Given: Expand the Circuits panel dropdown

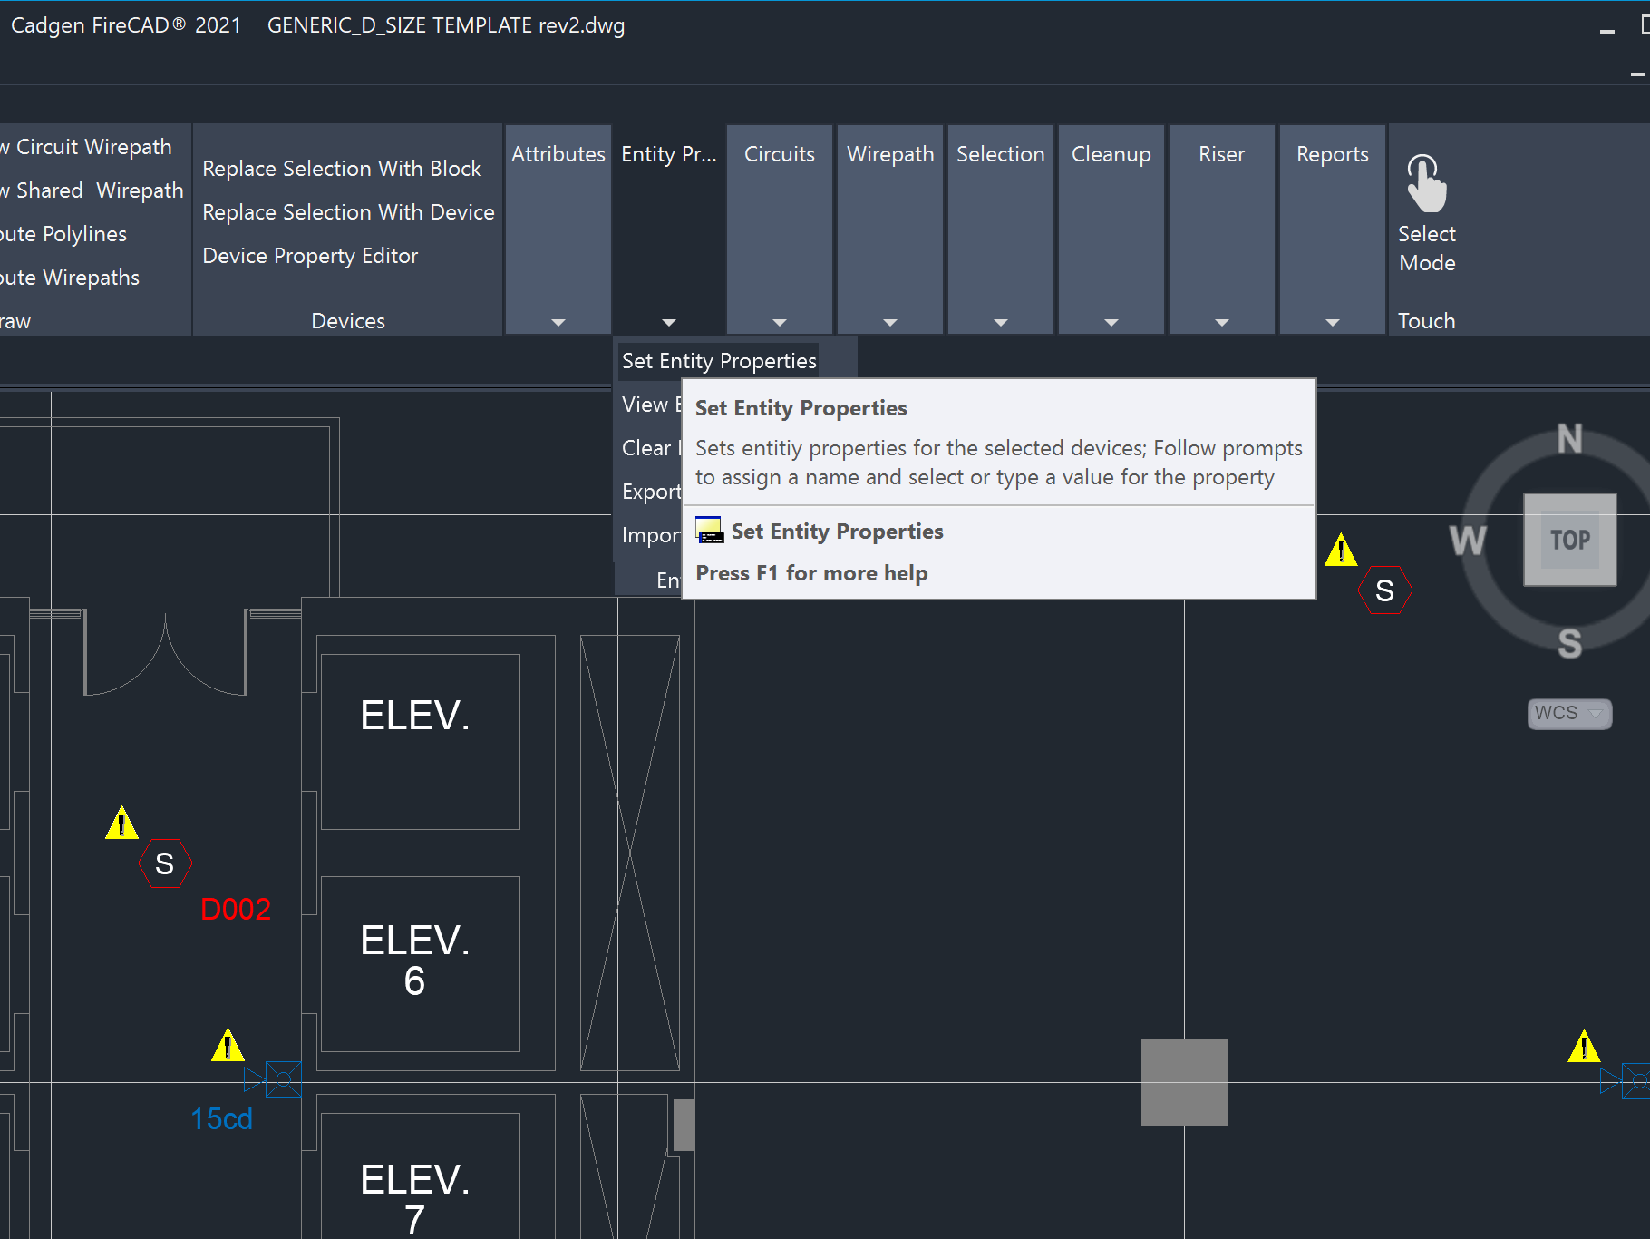Looking at the screenshot, I should point(780,322).
